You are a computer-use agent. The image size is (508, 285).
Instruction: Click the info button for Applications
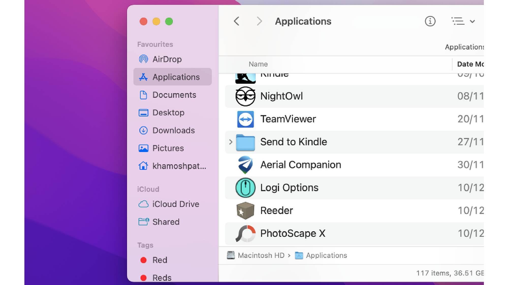[x=430, y=21]
